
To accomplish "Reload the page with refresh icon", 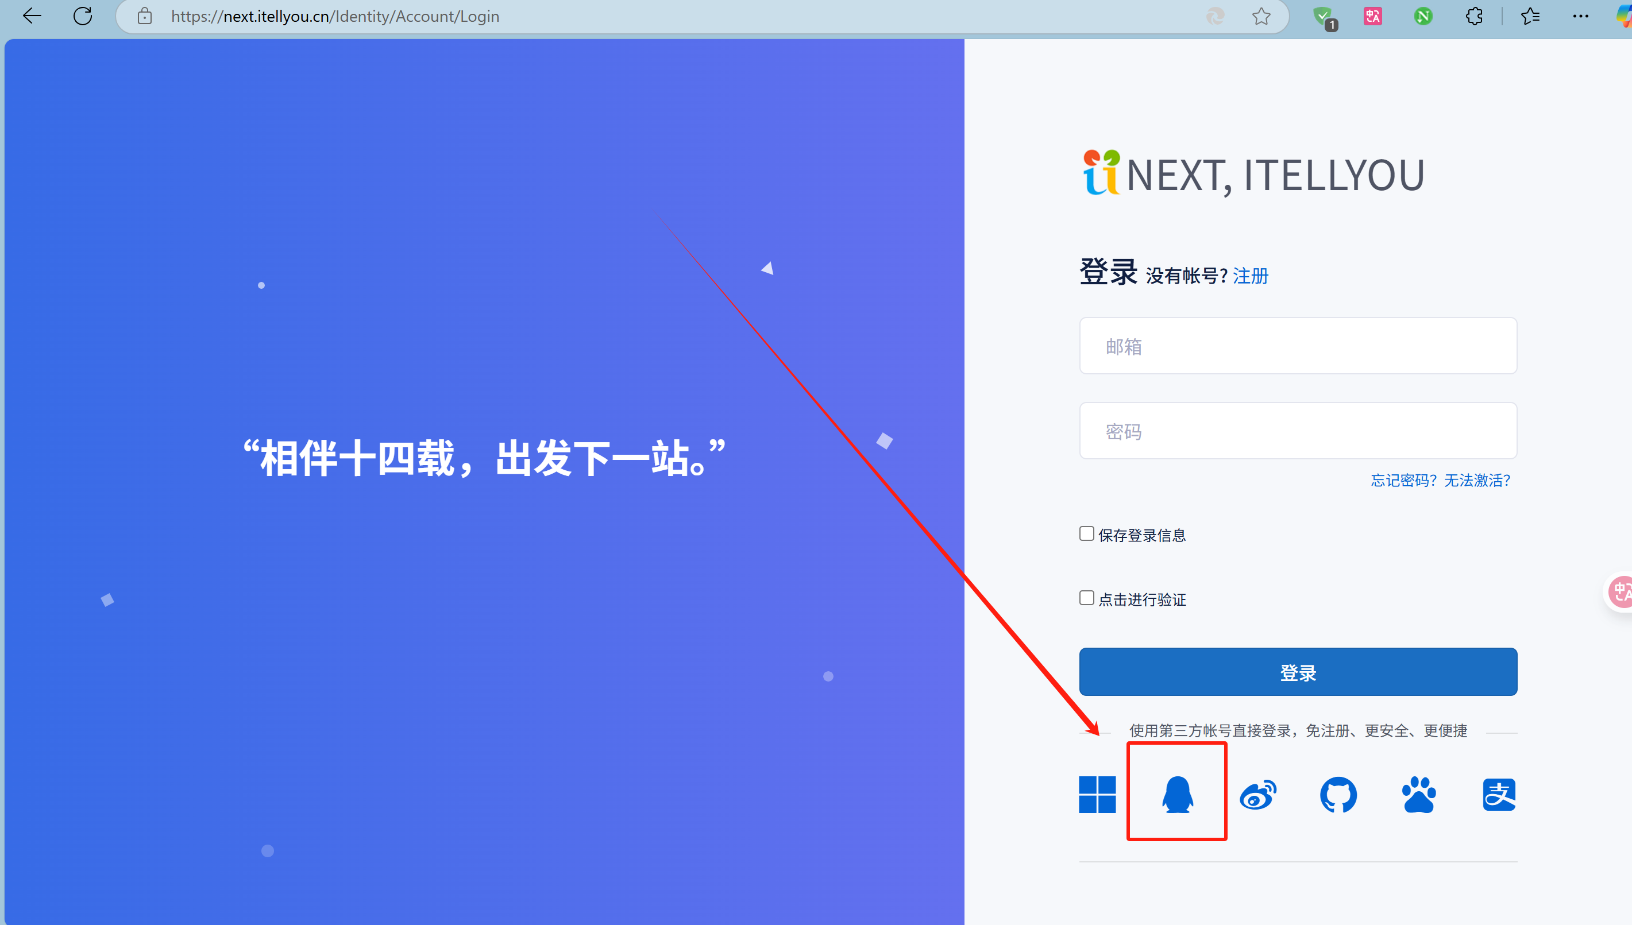I will tap(83, 16).
